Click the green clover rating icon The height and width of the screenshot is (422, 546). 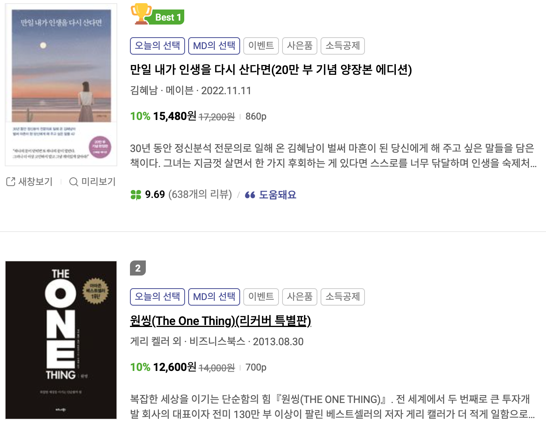click(136, 195)
